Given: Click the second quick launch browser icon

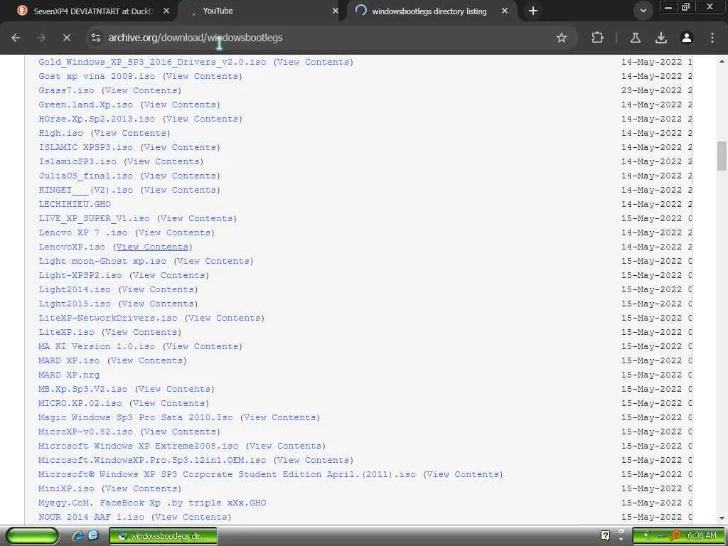Looking at the screenshot, I should [93, 536].
